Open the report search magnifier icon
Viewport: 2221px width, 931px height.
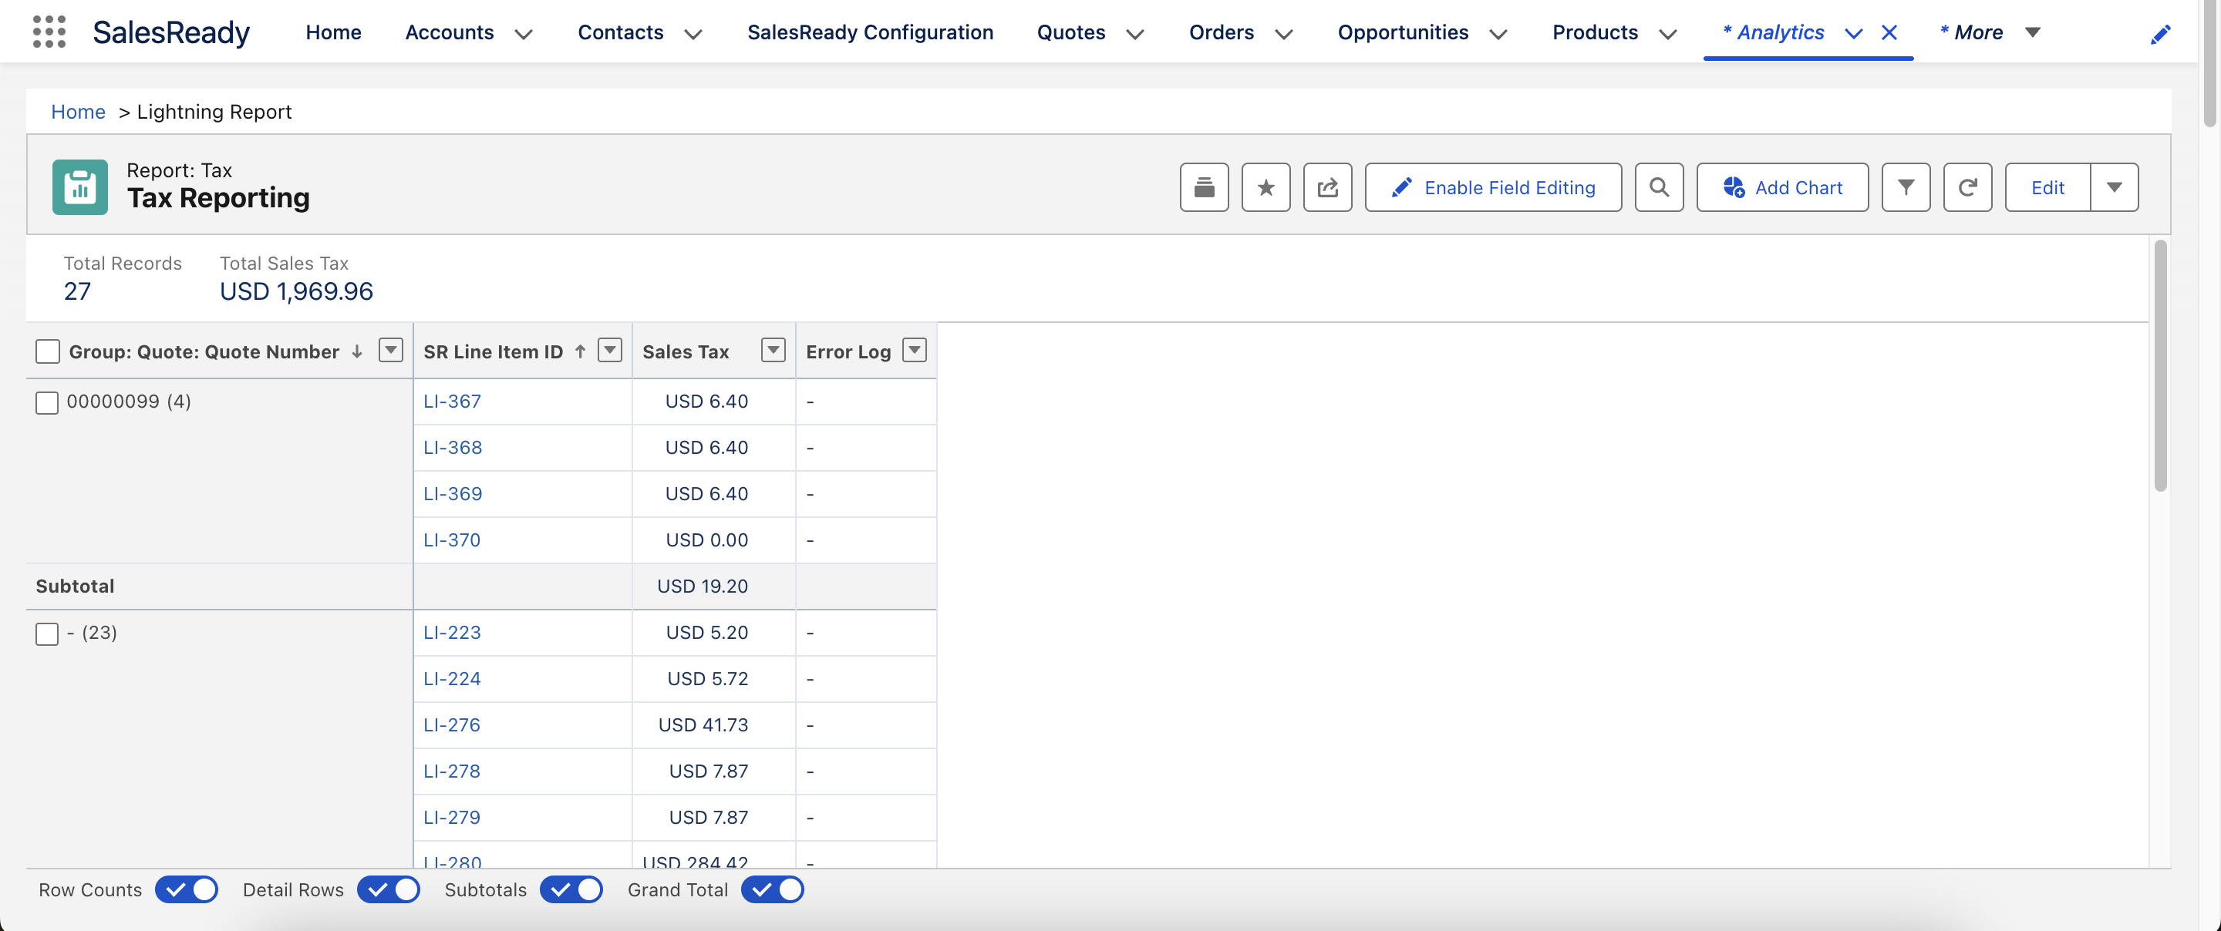coord(1658,187)
